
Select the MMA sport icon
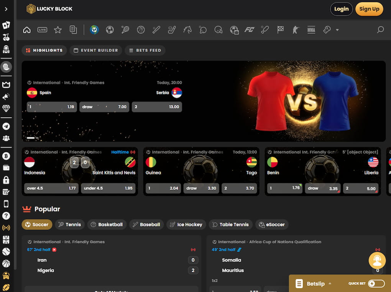[x=311, y=30]
